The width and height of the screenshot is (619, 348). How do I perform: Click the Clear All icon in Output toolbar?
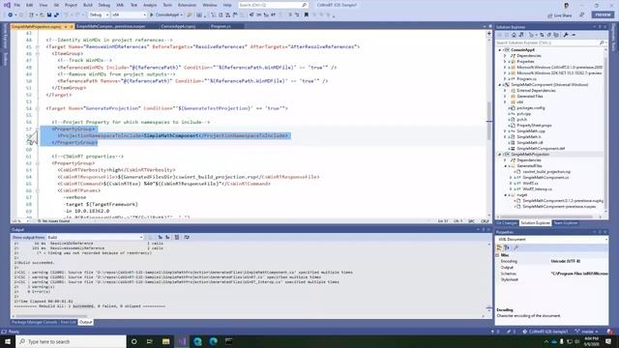(177, 237)
